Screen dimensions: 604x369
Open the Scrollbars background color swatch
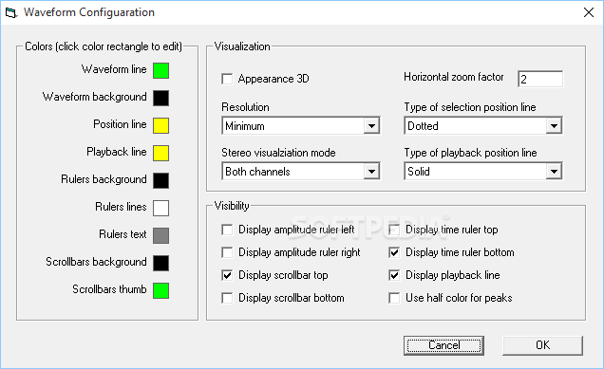pyautogui.click(x=161, y=263)
